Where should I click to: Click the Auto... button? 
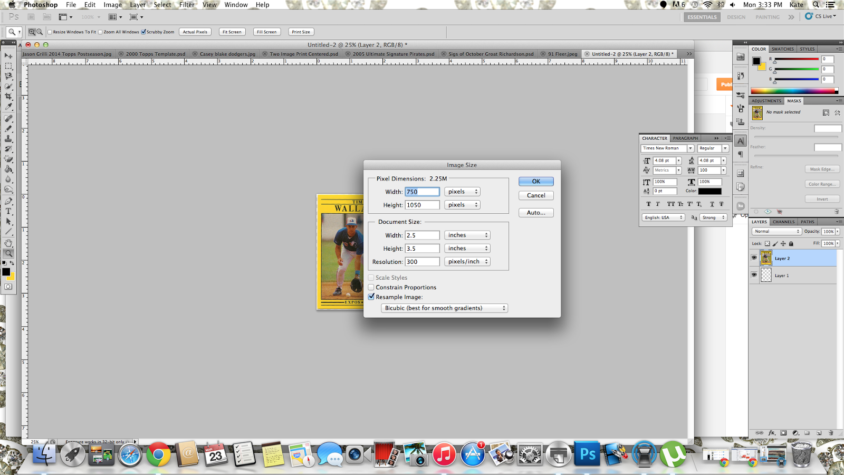[x=536, y=213]
